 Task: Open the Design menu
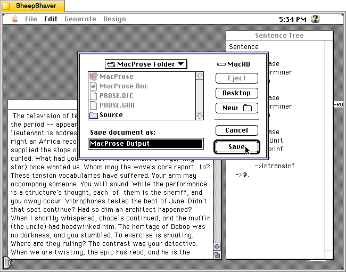tap(115, 19)
